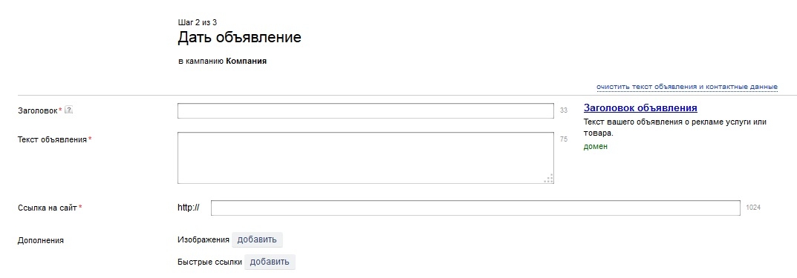Click очистить текст объявления и контактные данные
797x278 pixels.
coord(687,87)
